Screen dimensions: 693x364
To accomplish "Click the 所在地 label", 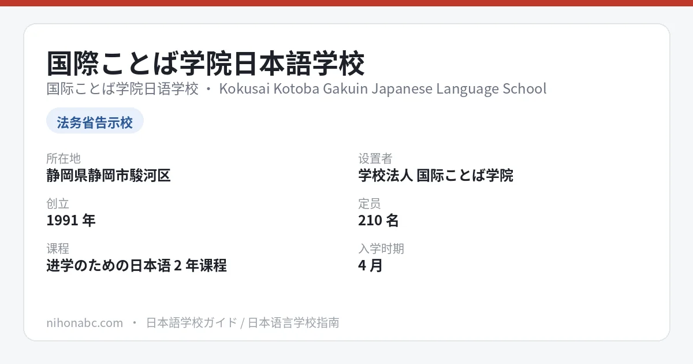I will (x=64, y=158).
